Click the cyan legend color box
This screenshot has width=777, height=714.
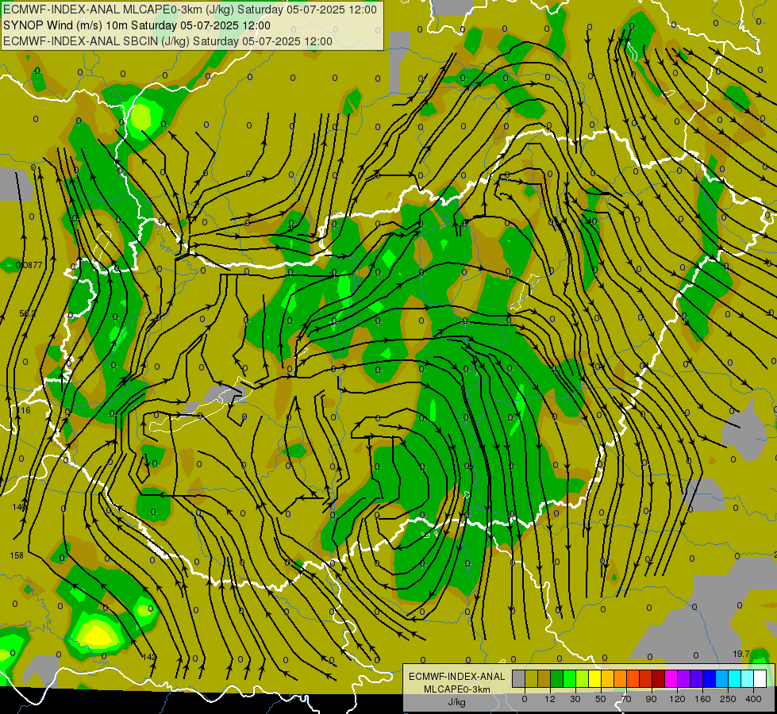tap(734, 678)
